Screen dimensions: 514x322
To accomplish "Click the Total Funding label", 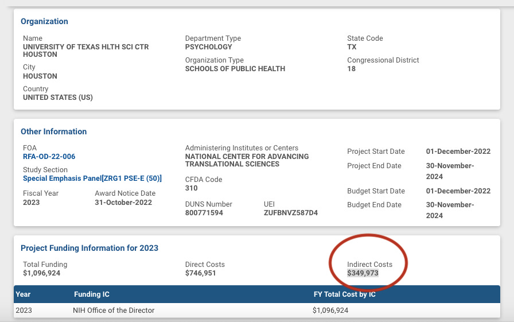I will pos(45,264).
